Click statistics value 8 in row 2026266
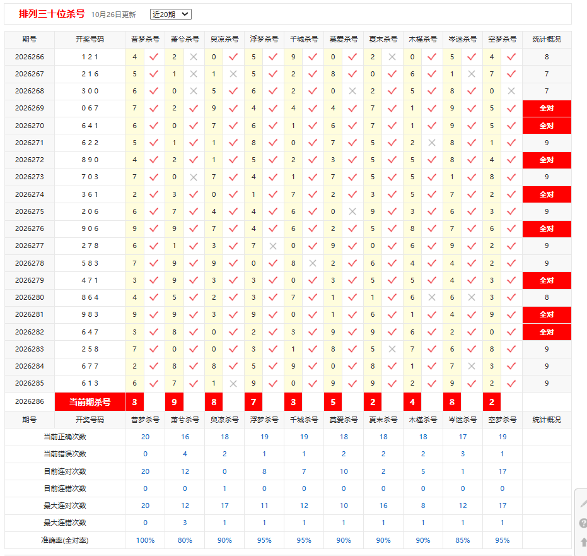Viewport: 587px width, 556px height. (x=547, y=57)
